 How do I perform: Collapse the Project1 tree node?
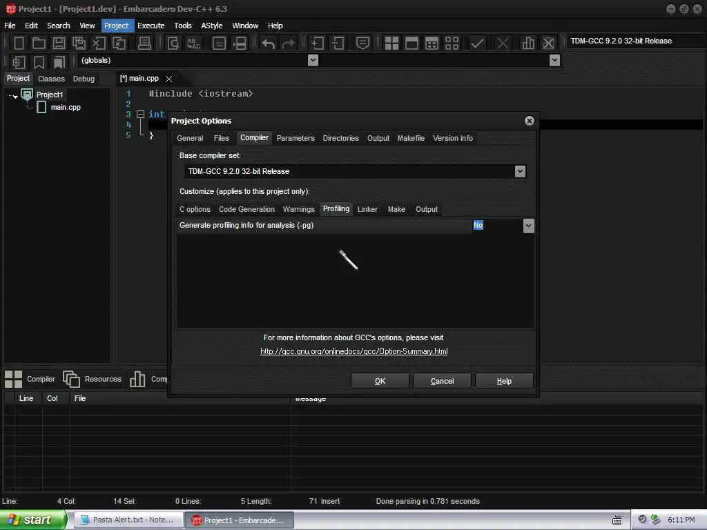14,96
